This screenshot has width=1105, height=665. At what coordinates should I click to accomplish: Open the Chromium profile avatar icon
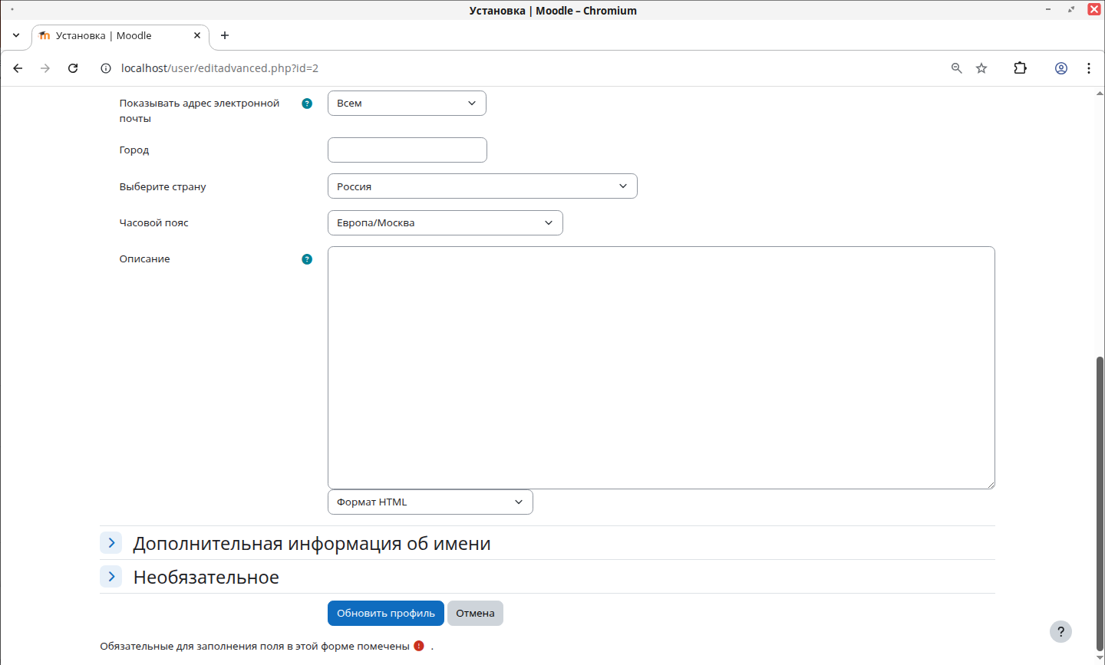1061,68
